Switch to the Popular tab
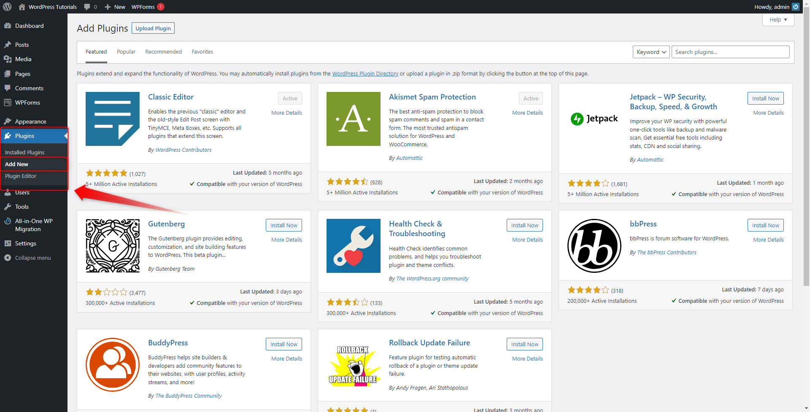 (x=126, y=52)
